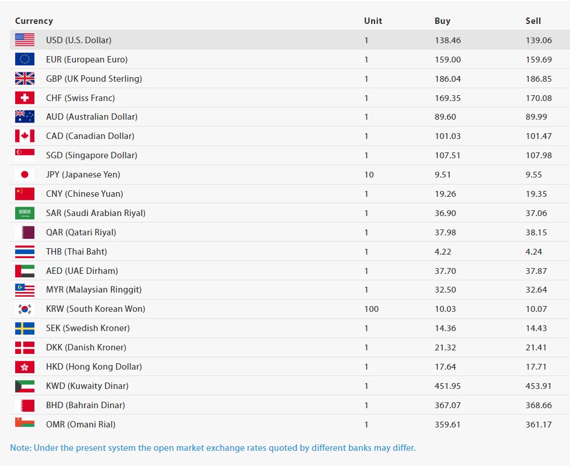Viewport: 570px width, 466px height.
Task: Click the Swiss flag icon
Action: coord(25,98)
